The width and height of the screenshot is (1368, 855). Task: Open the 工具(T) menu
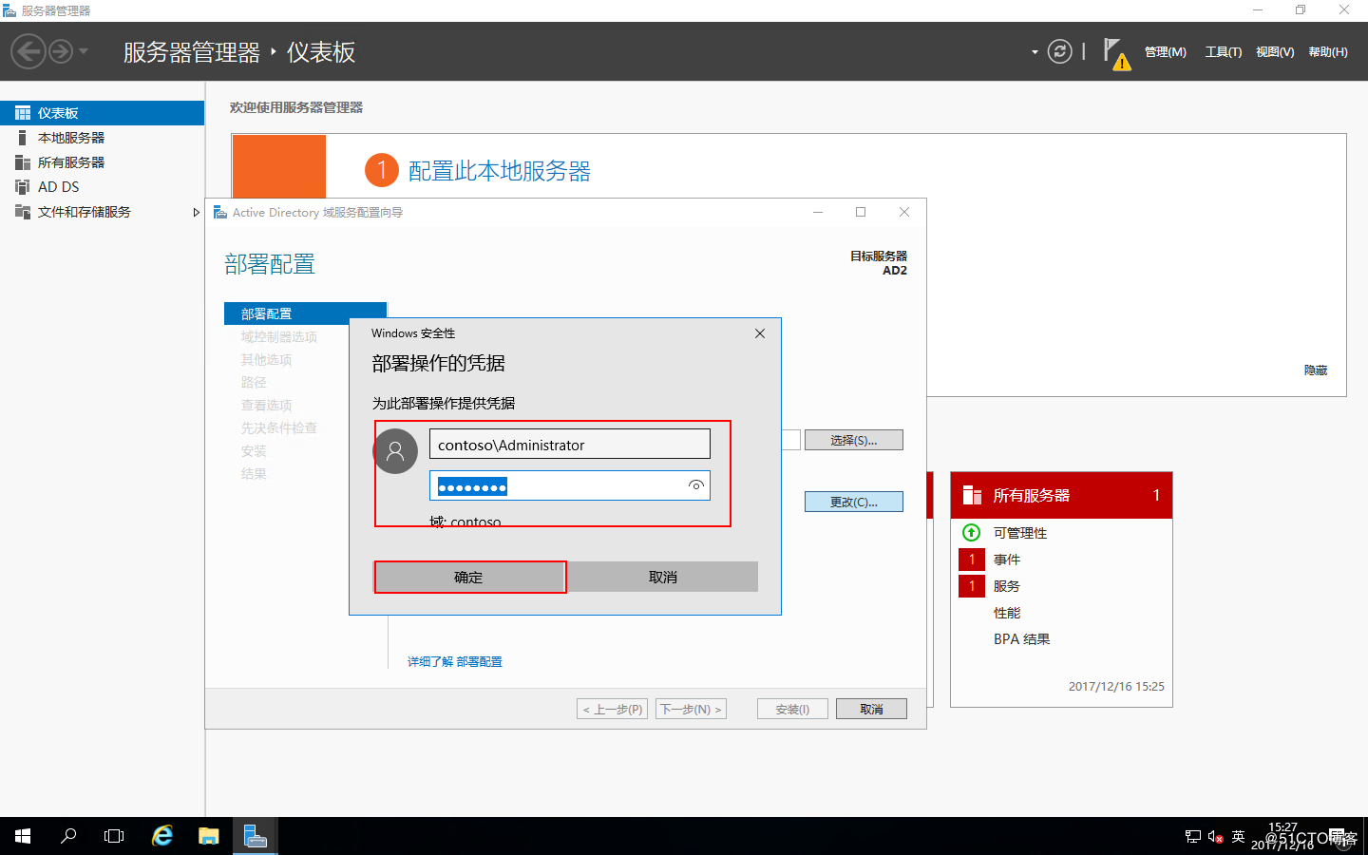coord(1224,52)
